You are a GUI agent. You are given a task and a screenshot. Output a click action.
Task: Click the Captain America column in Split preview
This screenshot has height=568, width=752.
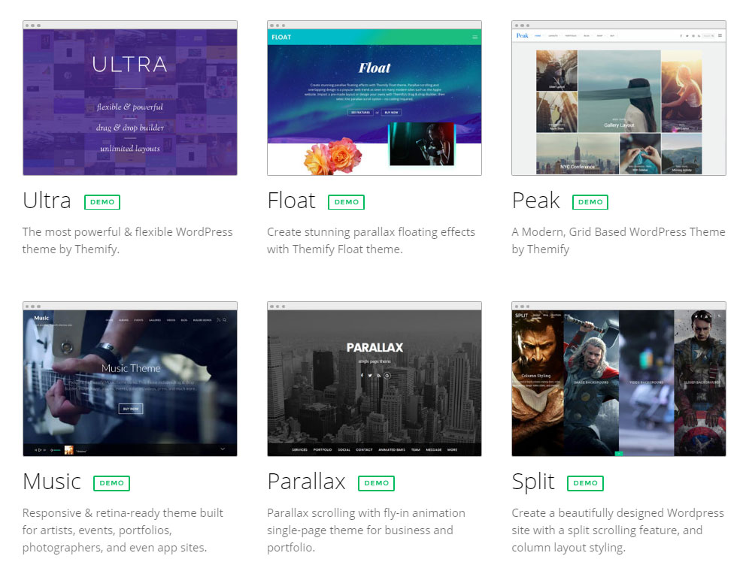tap(699, 383)
